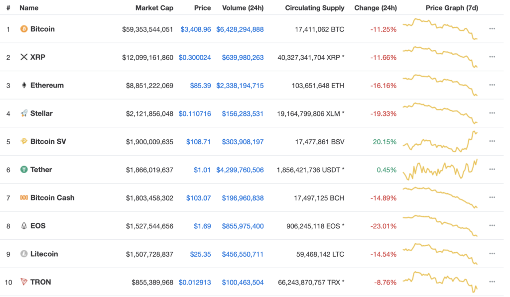Open the three-dot menu for Bitcoin SV
This screenshot has height=297, width=510.
click(492, 141)
